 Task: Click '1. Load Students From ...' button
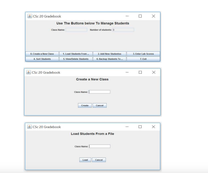76,54
